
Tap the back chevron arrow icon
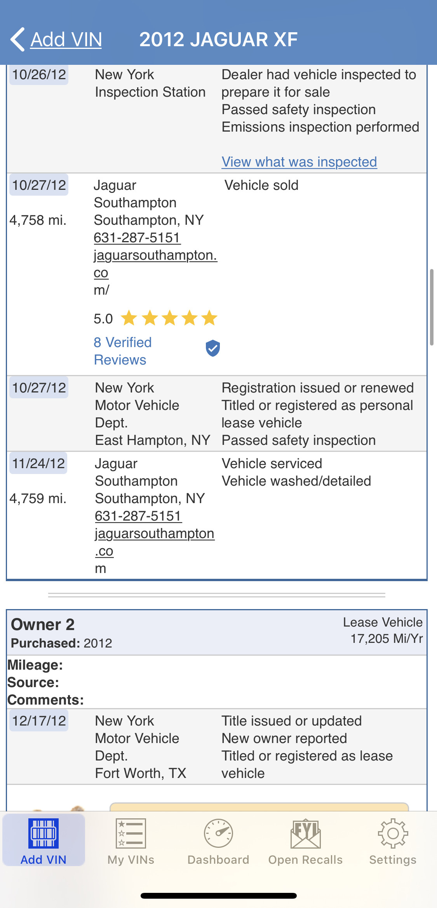click(x=17, y=39)
